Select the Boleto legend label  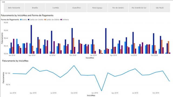click(24, 20)
